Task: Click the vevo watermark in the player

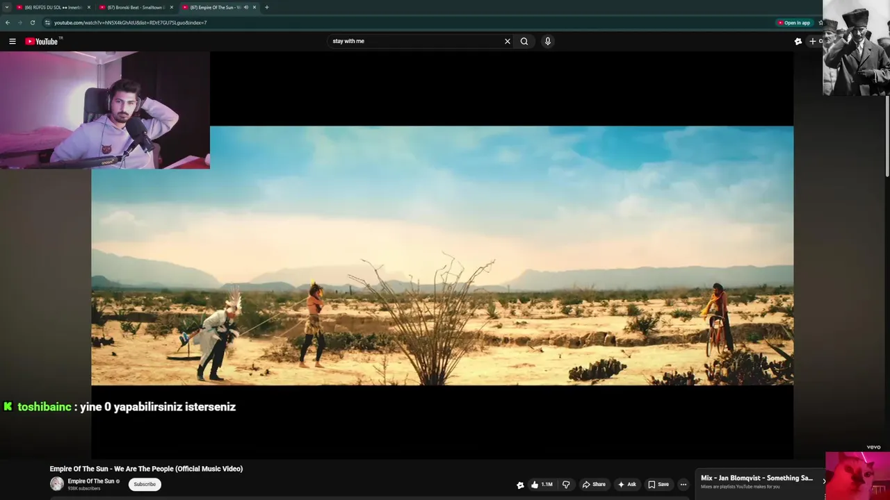Action: pos(873,447)
